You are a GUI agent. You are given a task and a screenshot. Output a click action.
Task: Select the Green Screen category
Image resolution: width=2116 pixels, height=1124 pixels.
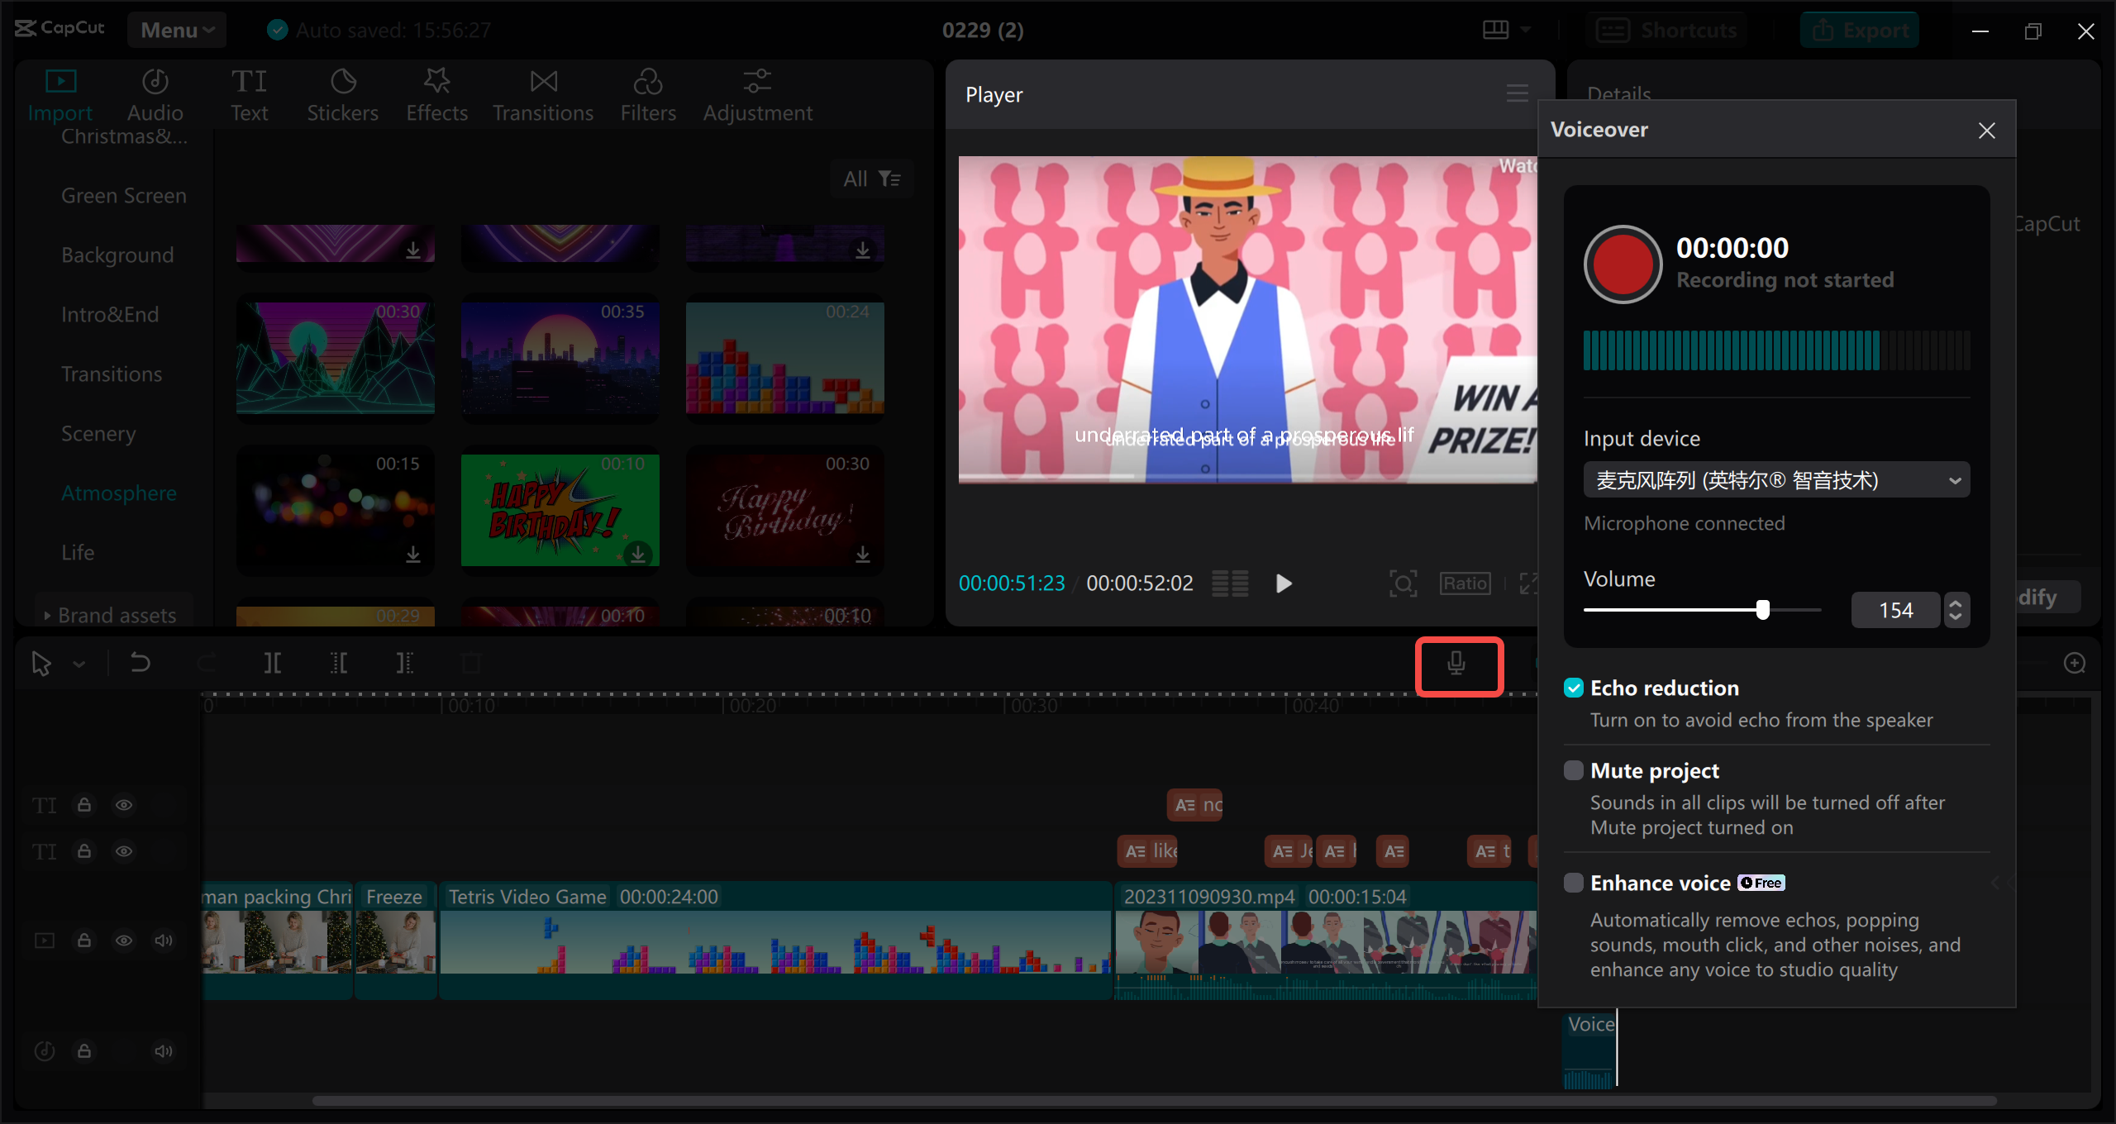(123, 196)
